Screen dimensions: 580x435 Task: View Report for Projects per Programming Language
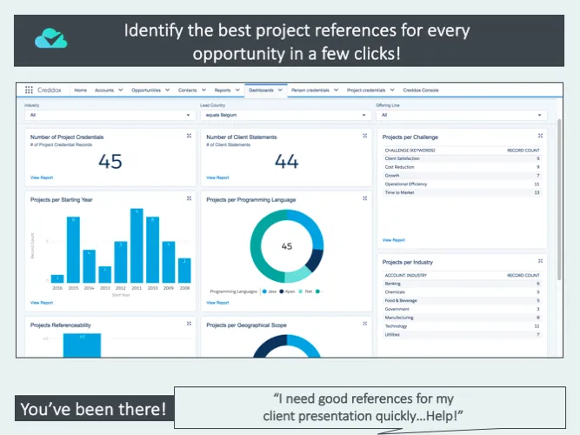pos(217,303)
